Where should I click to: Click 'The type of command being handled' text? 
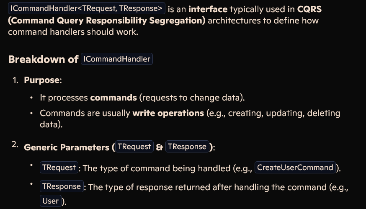click(157, 168)
